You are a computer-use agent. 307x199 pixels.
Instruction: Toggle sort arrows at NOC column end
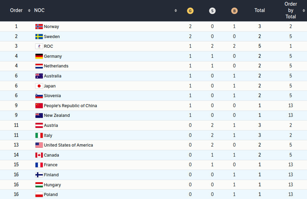point(176,11)
